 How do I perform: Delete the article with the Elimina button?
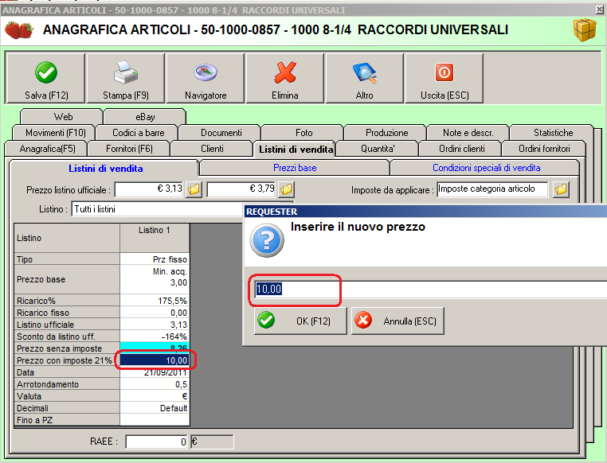tap(284, 79)
